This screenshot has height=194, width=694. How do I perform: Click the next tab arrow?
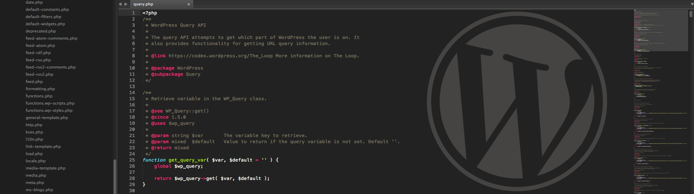click(126, 4)
